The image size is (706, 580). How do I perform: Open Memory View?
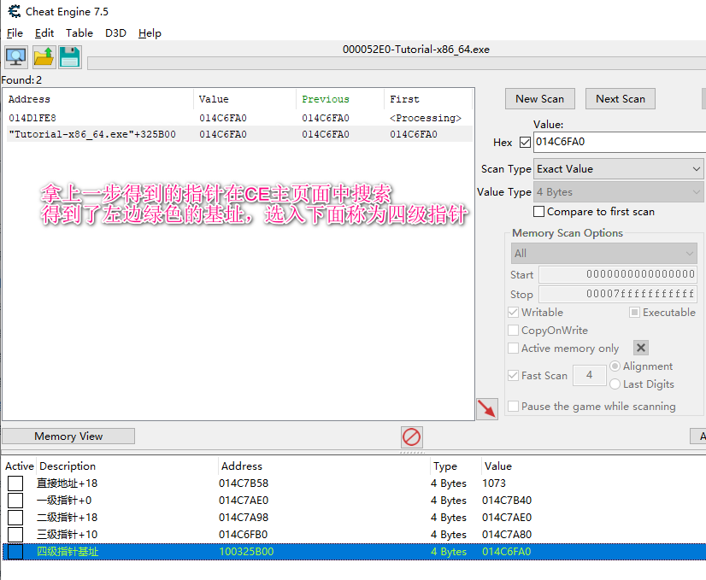point(68,436)
